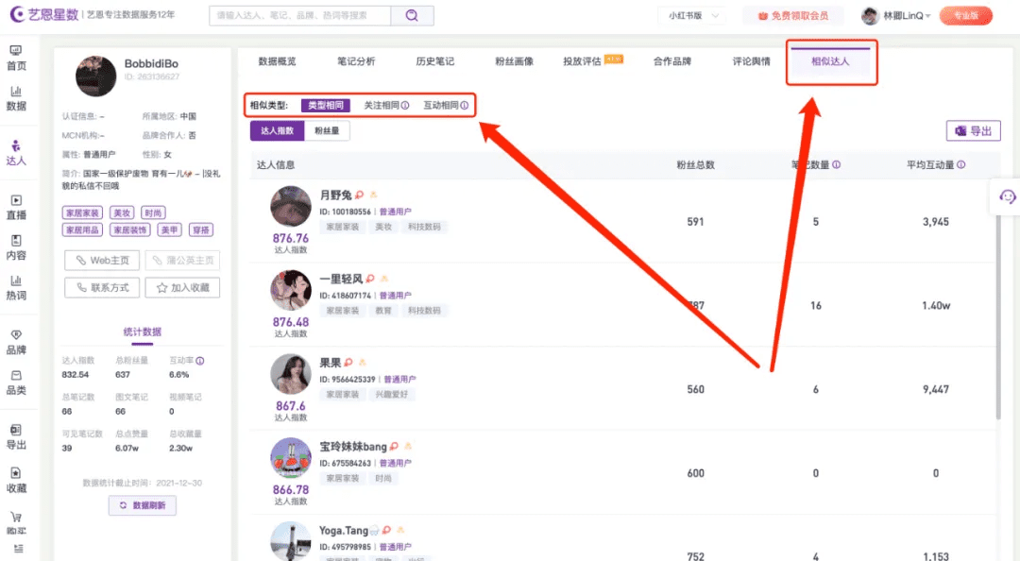The image size is (1020, 561).
Task: Open the 热词 hot words sidebar icon
Action: (16, 288)
